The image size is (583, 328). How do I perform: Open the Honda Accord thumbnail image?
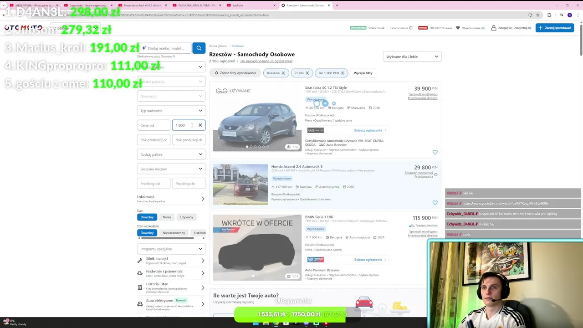240,184
